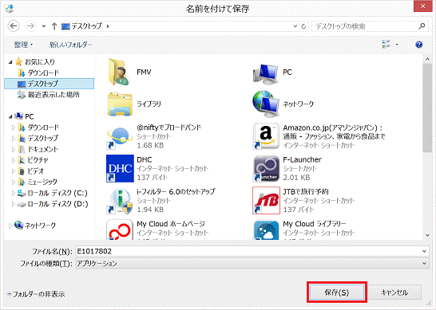This screenshot has height=310, width=436.
Task: Expand ピクチャ folder node
Action: [13, 160]
